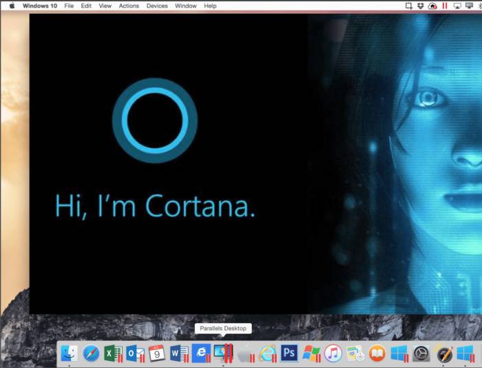482x368 pixels.
Task: Open the Devices menu
Action: point(157,6)
